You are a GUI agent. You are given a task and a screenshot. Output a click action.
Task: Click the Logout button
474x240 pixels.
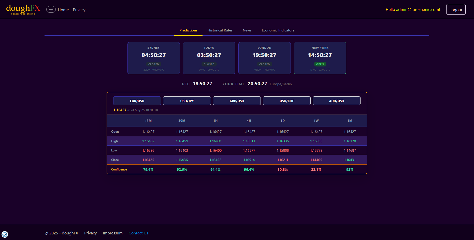tap(456, 10)
